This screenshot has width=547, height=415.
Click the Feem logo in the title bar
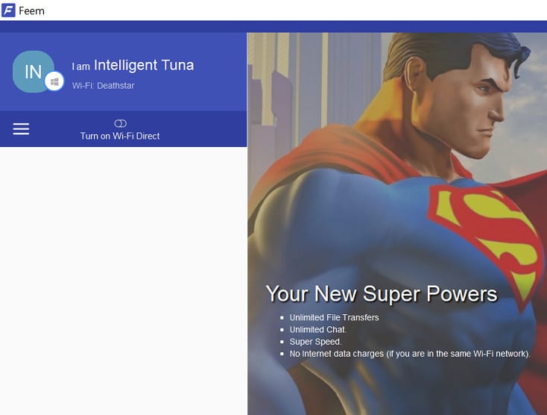click(8, 10)
